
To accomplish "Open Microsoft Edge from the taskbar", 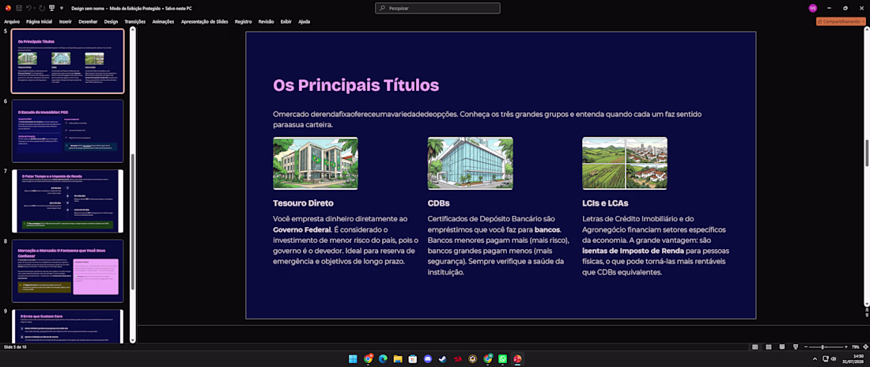I will click(x=383, y=359).
